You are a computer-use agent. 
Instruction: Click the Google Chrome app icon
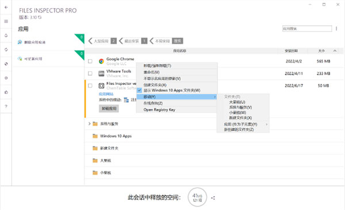pyautogui.click(x=101, y=61)
